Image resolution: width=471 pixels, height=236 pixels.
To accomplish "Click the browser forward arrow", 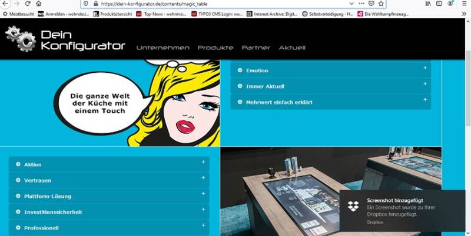I will tap(16, 4).
